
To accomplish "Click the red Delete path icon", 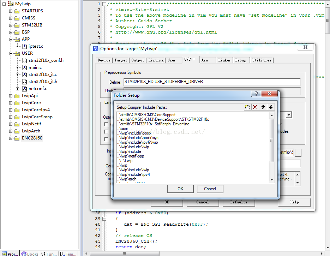I will click(255, 107).
